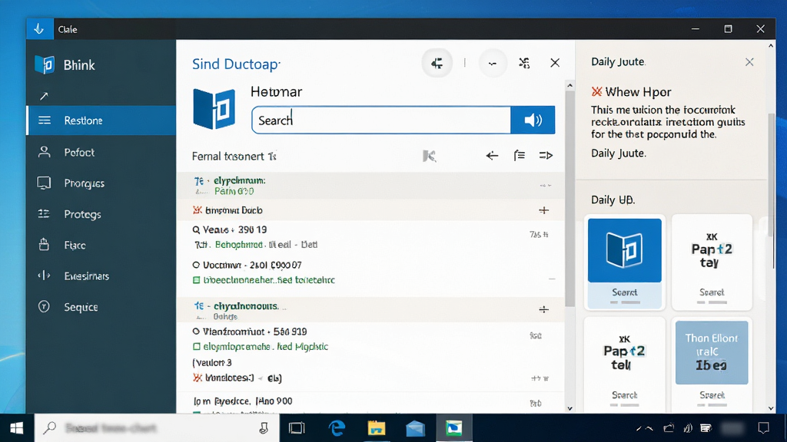Open Protegs from the sidebar
This screenshot has width=787, height=442.
(x=101, y=215)
